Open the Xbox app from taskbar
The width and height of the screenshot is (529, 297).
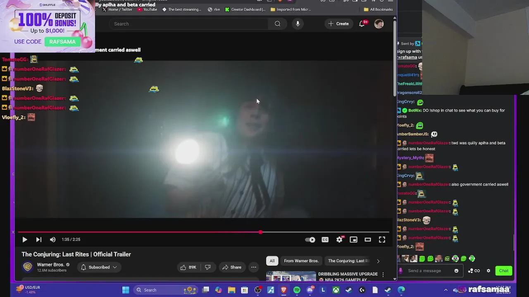336,290
